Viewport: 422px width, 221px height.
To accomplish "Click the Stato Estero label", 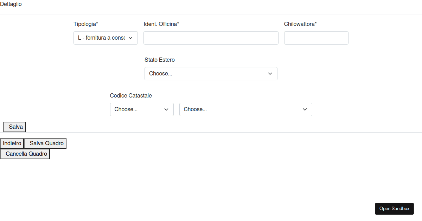I will (x=160, y=60).
